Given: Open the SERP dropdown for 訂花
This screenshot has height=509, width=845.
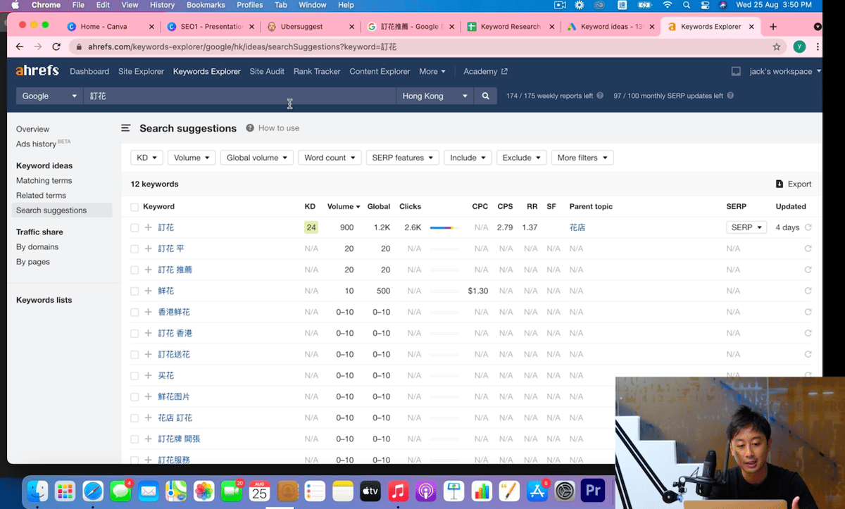Looking at the screenshot, I should pyautogui.click(x=746, y=227).
